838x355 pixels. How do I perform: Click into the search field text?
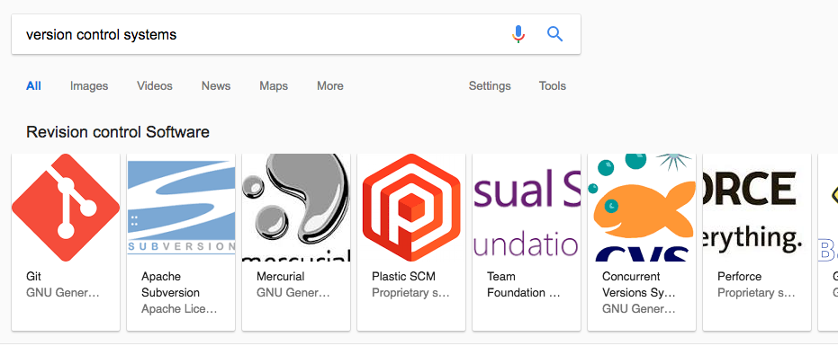click(x=102, y=35)
